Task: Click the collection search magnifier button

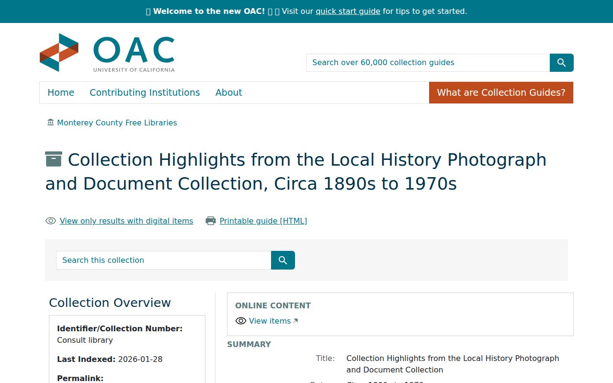Action: 283,260
